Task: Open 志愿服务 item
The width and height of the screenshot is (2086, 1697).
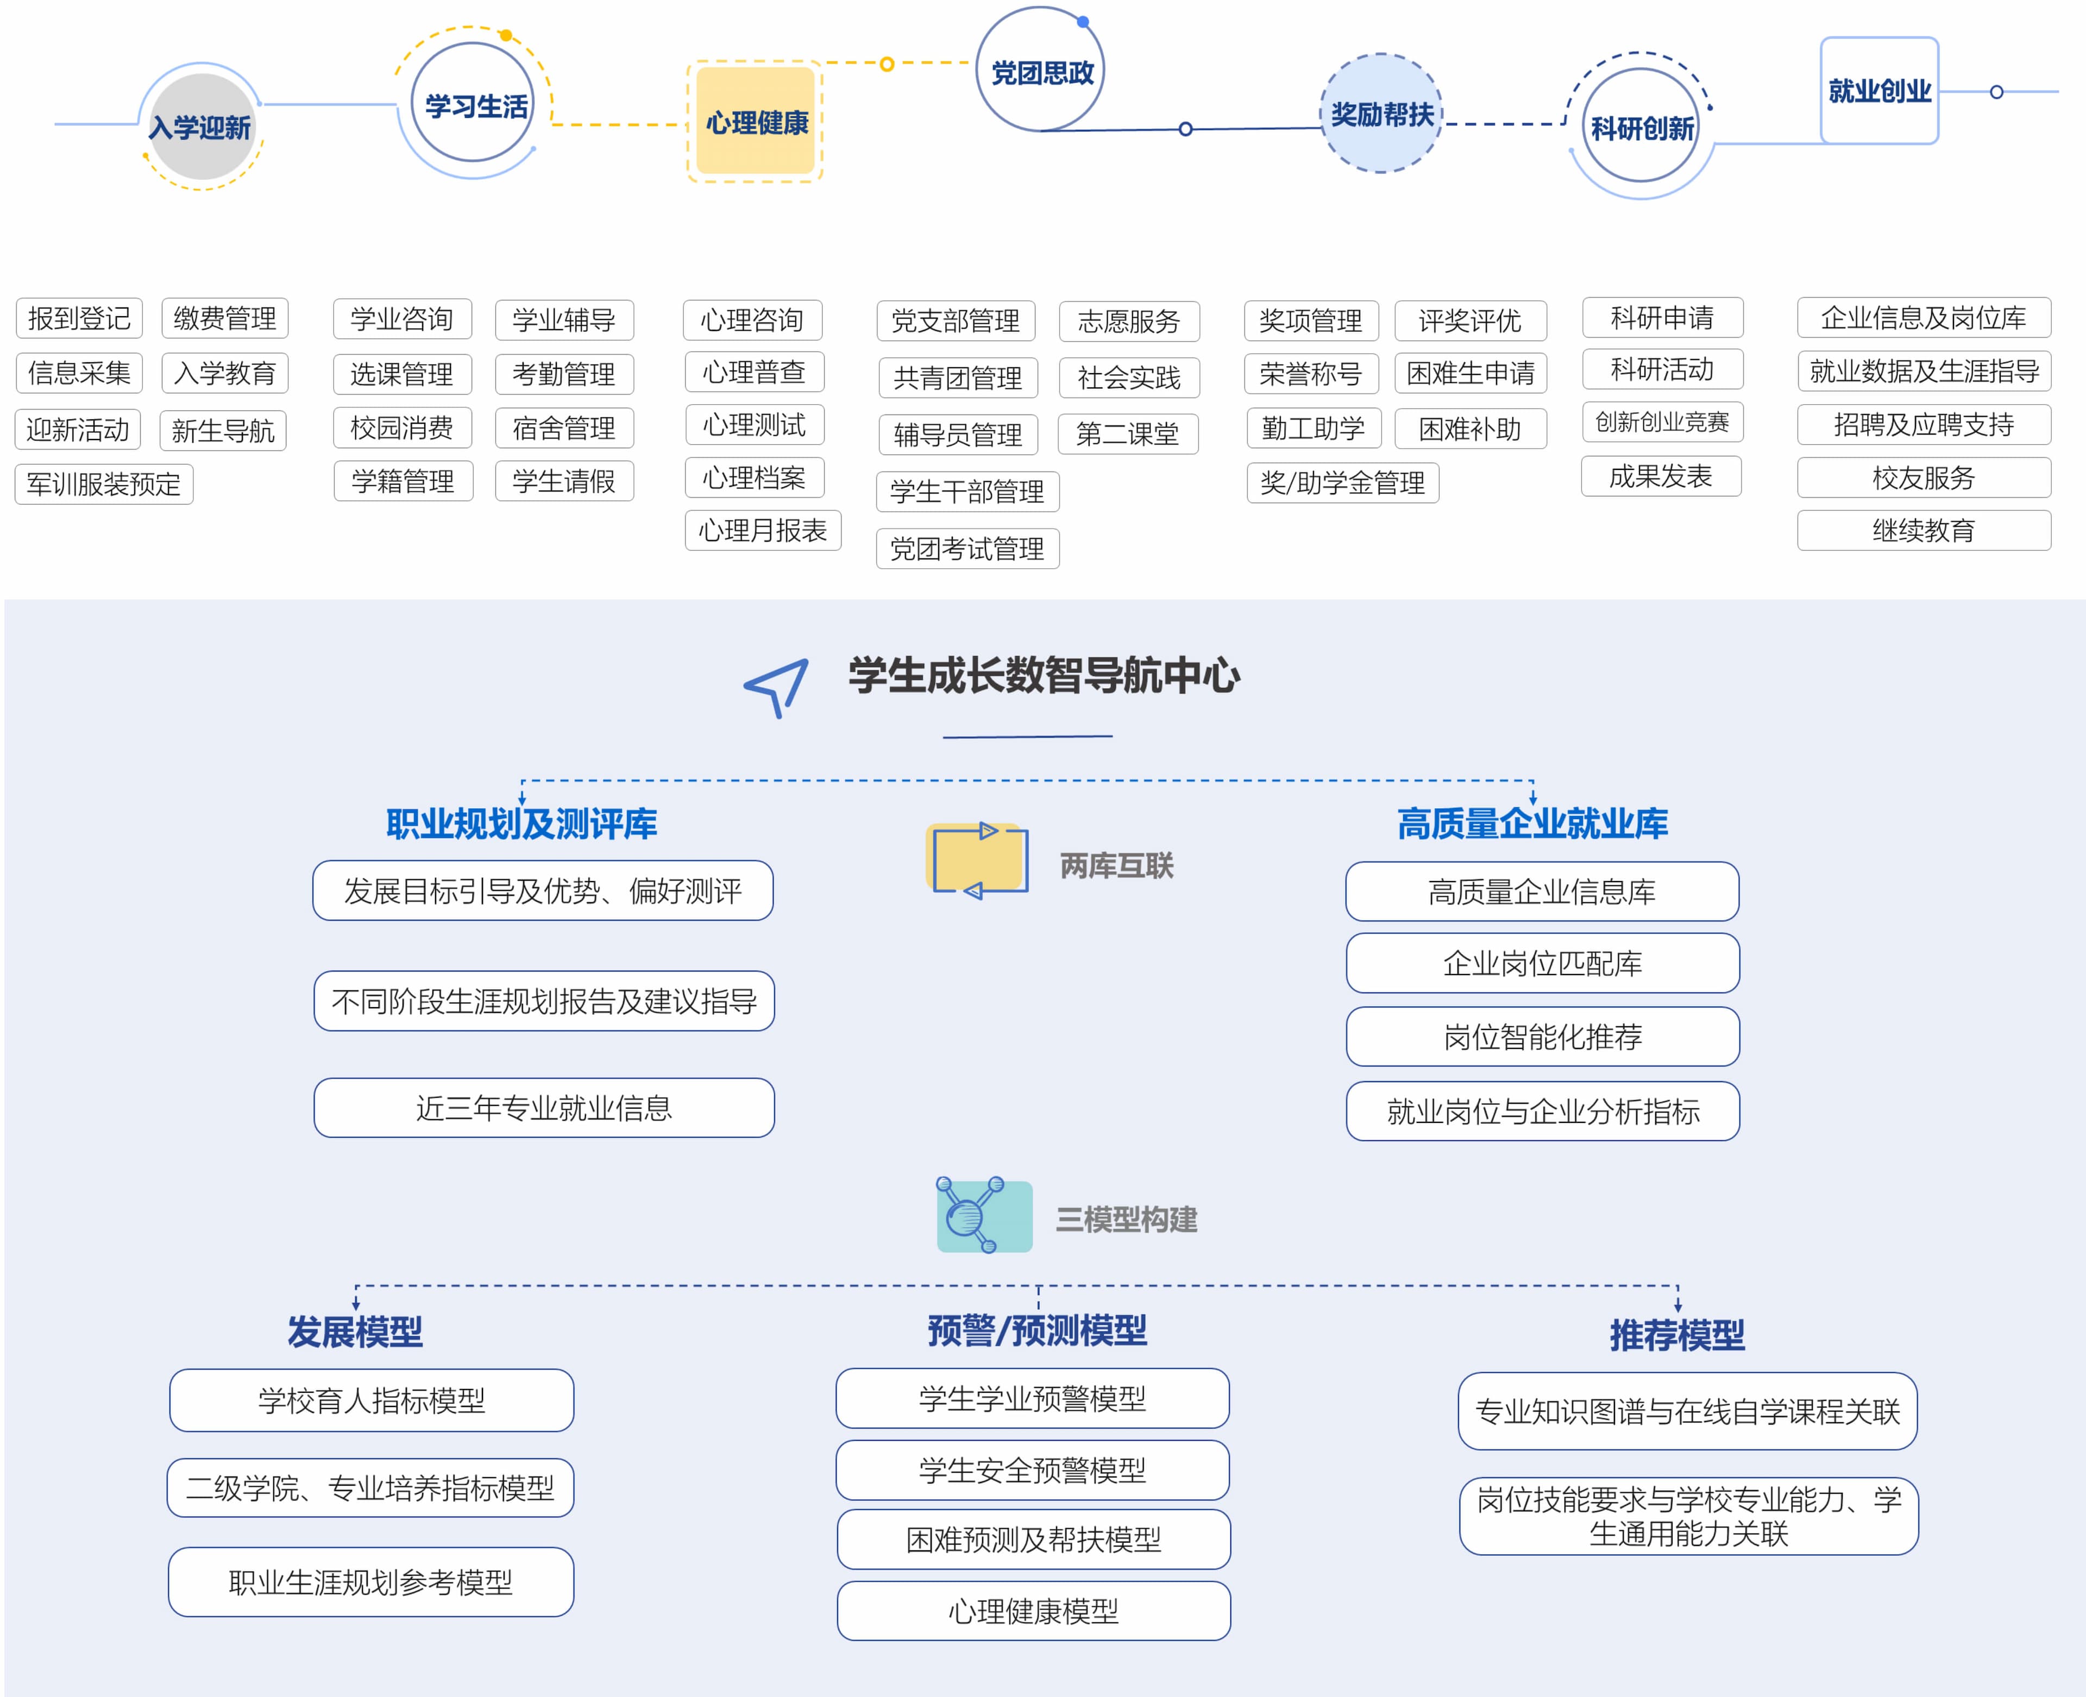Action: (1129, 320)
